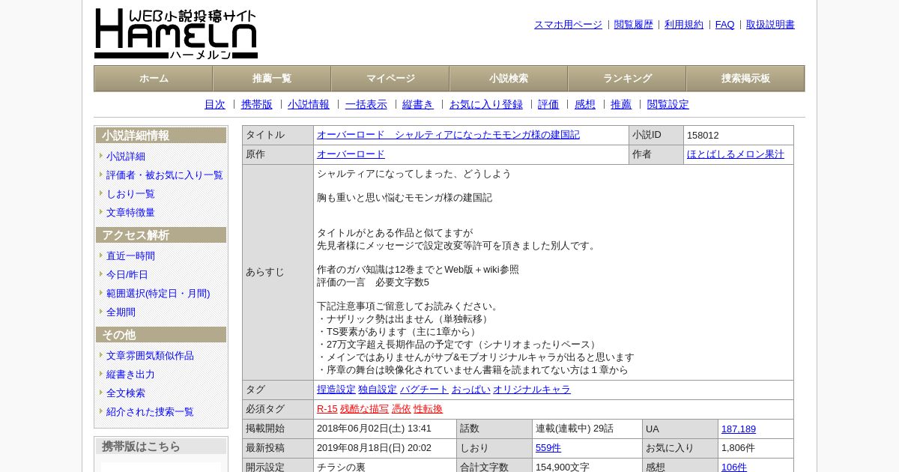Click 縦書き出力 in the sidebar
The height and width of the screenshot is (472, 899).
pos(130,375)
